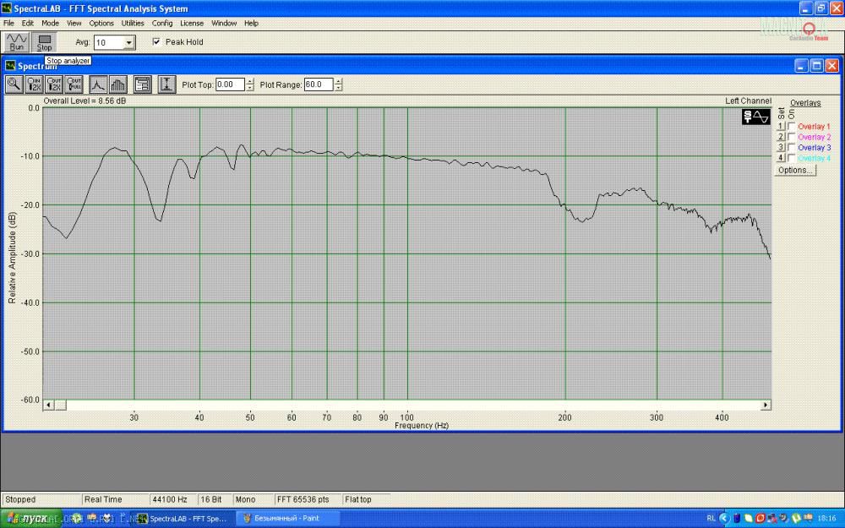Open the Utilities menu
The height and width of the screenshot is (528, 845).
[133, 23]
